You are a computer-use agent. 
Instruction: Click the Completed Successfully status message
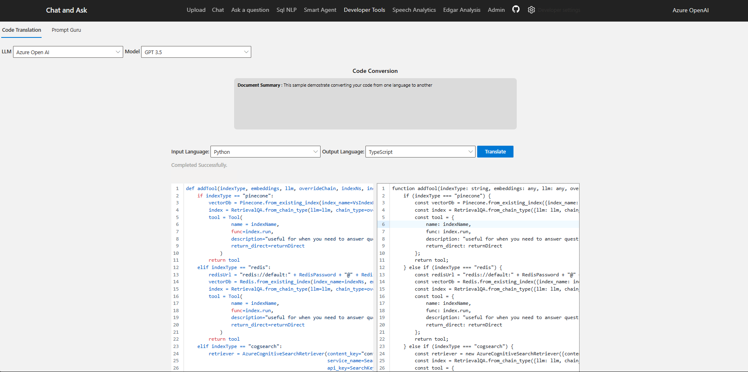199,165
